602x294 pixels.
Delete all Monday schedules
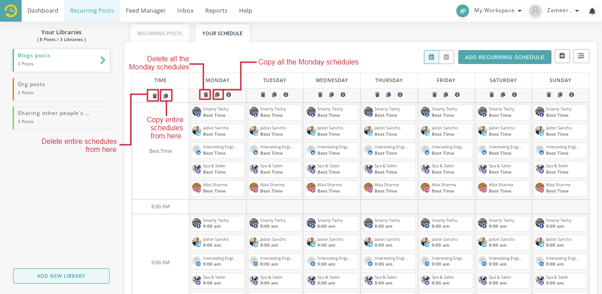coord(206,95)
